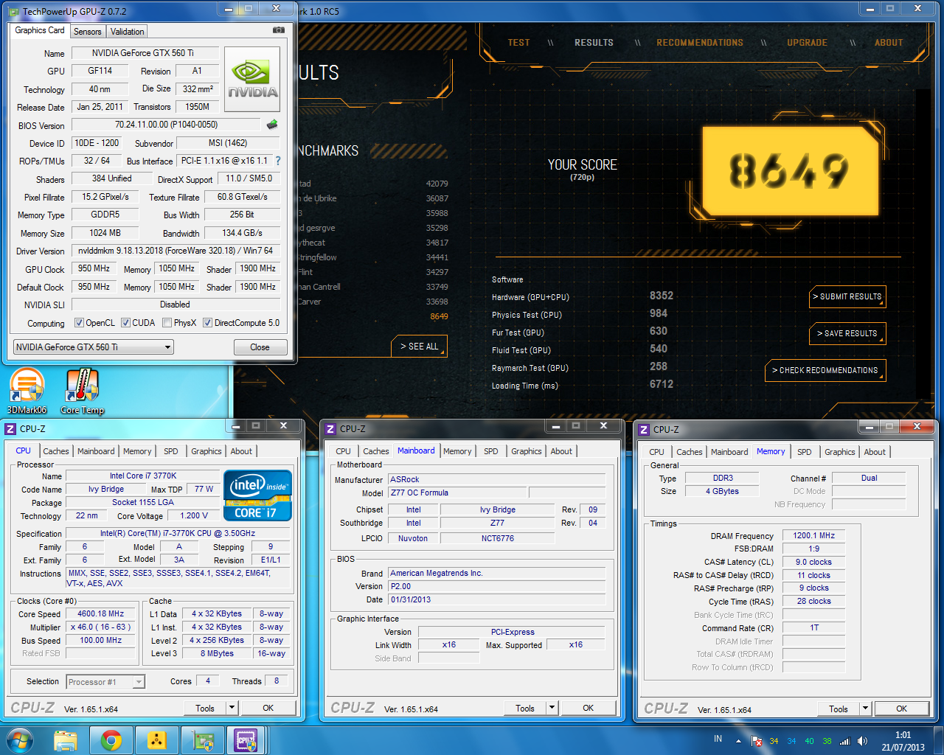The image size is (944, 755).
Task: Open Google Chrome from the taskbar
Action: pos(111,740)
